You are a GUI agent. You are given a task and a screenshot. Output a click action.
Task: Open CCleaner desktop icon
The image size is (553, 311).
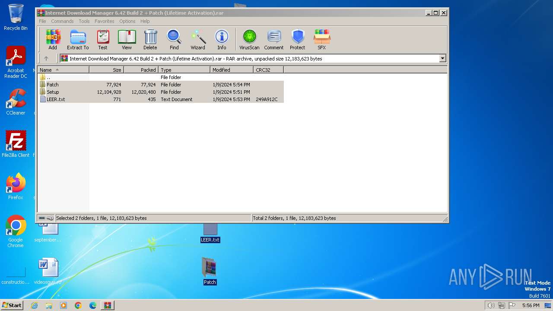[x=16, y=102]
